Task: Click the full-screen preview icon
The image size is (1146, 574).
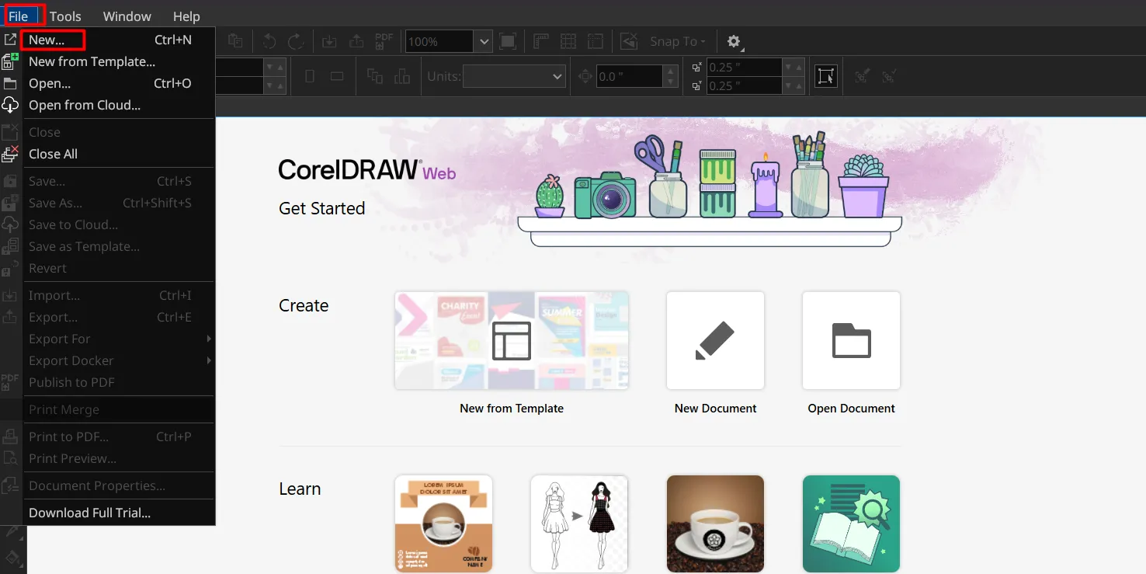Action: point(507,42)
